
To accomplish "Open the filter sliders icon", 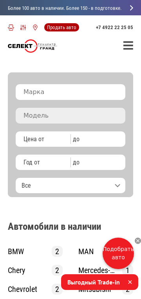I will click(23, 28).
